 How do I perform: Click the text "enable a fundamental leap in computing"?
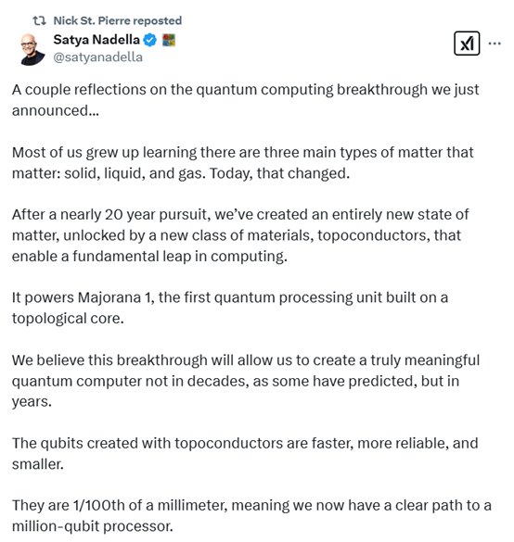click(x=148, y=257)
